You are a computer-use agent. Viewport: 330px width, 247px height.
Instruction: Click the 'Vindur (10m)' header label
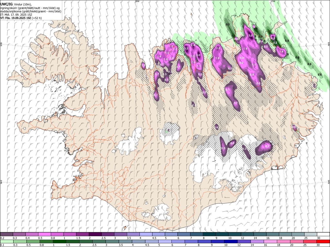(22, 4)
